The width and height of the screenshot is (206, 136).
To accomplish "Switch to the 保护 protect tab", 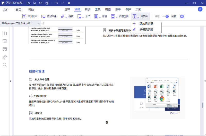I will [128, 9].
